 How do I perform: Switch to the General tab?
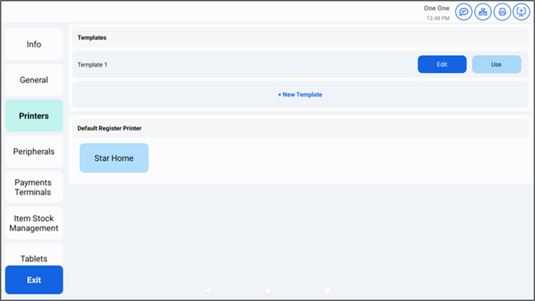pos(34,80)
